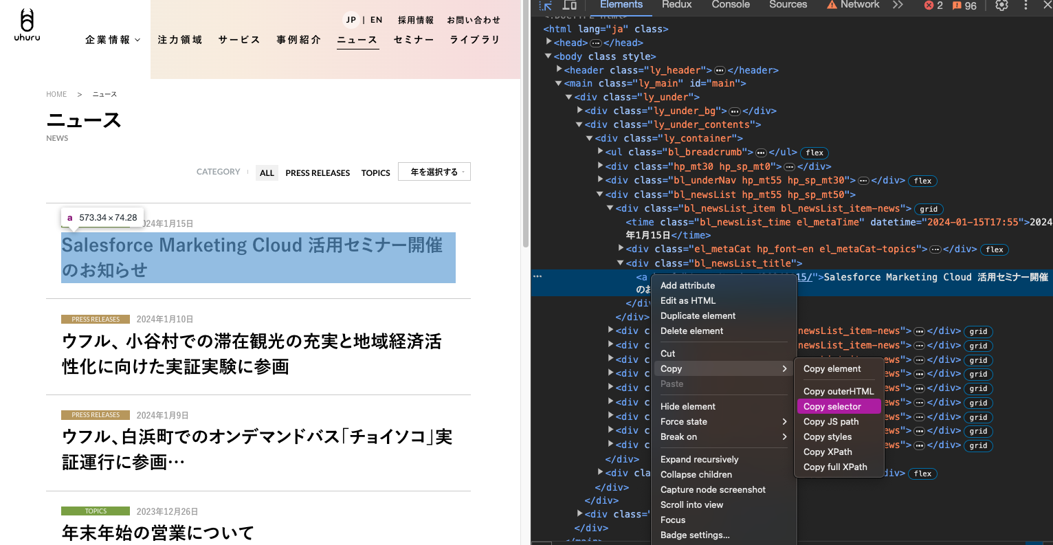Select Expand recursively
The height and width of the screenshot is (545, 1053).
click(724, 459)
